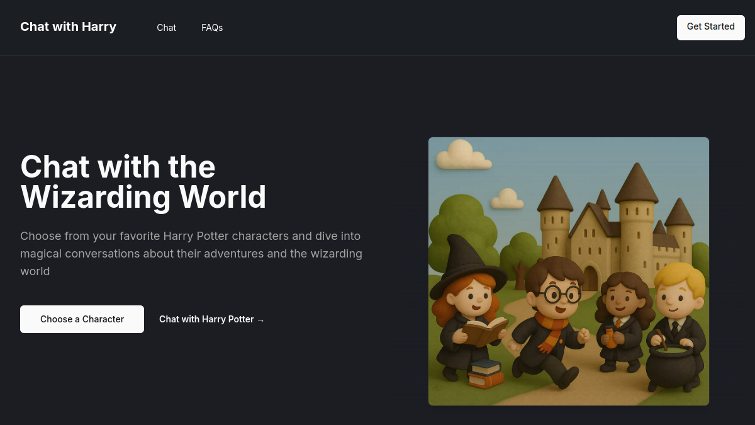Screen dimensions: 755x425
Task: Click the black cauldron in the image
Action: [672, 369]
